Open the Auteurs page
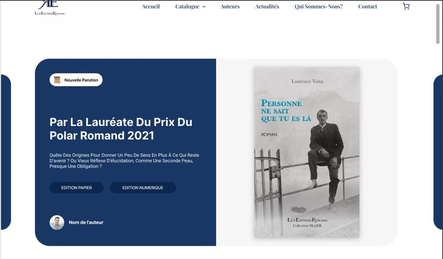This screenshot has height=259, width=443. [x=230, y=6]
